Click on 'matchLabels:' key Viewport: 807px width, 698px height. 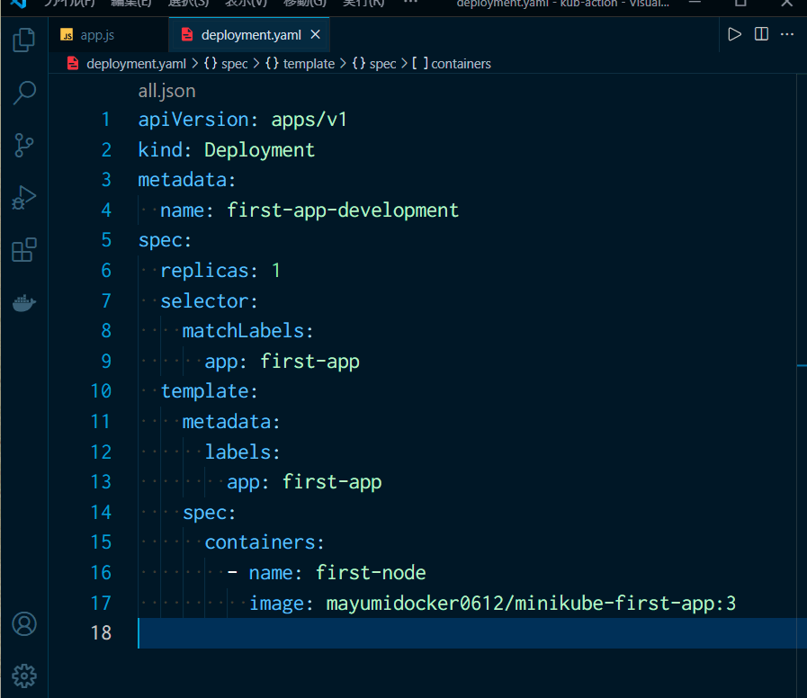[247, 331]
